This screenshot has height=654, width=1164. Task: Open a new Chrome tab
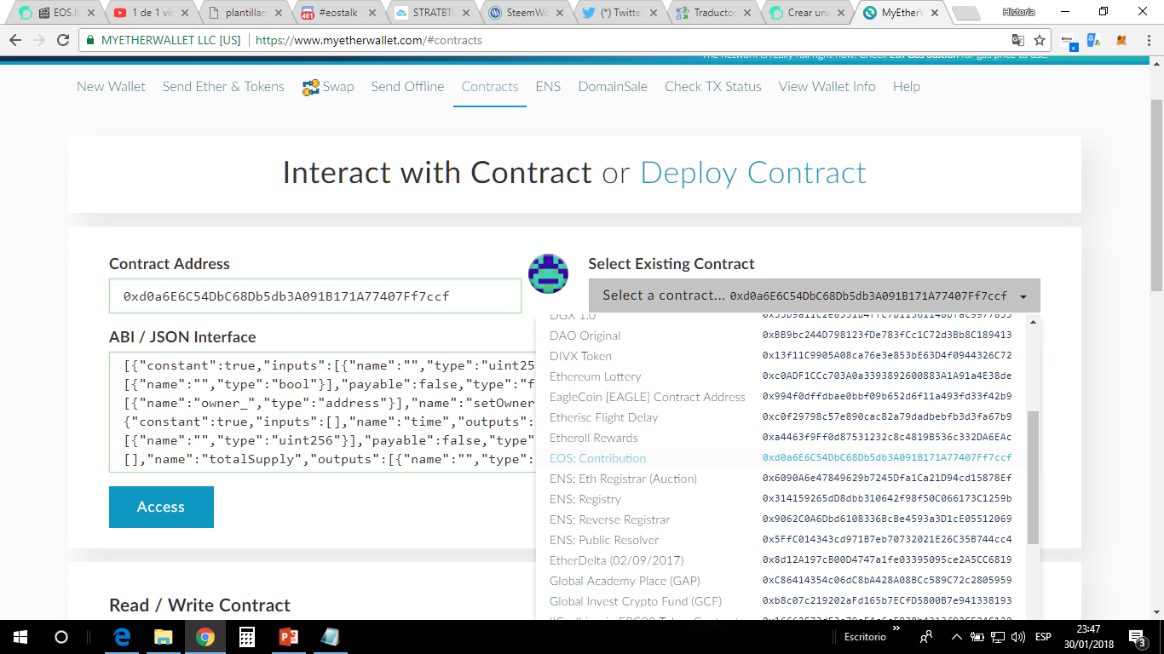coord(965,13)
